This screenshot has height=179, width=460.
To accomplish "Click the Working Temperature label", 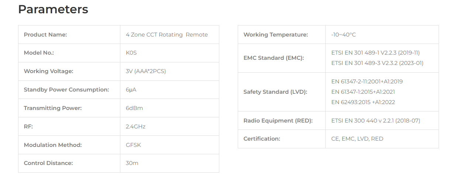I will point(276,35).
